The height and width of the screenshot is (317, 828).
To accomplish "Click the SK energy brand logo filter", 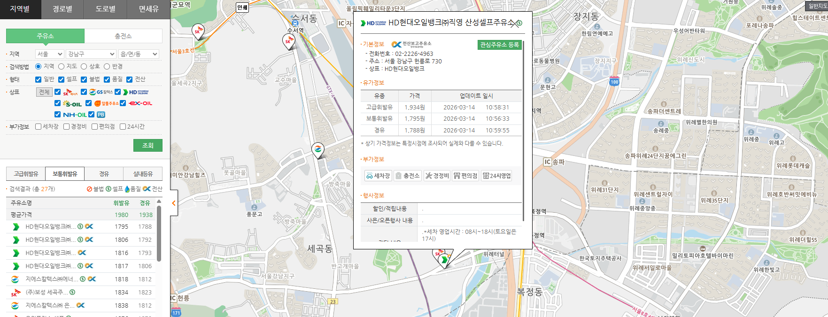I will click(70, 92).
